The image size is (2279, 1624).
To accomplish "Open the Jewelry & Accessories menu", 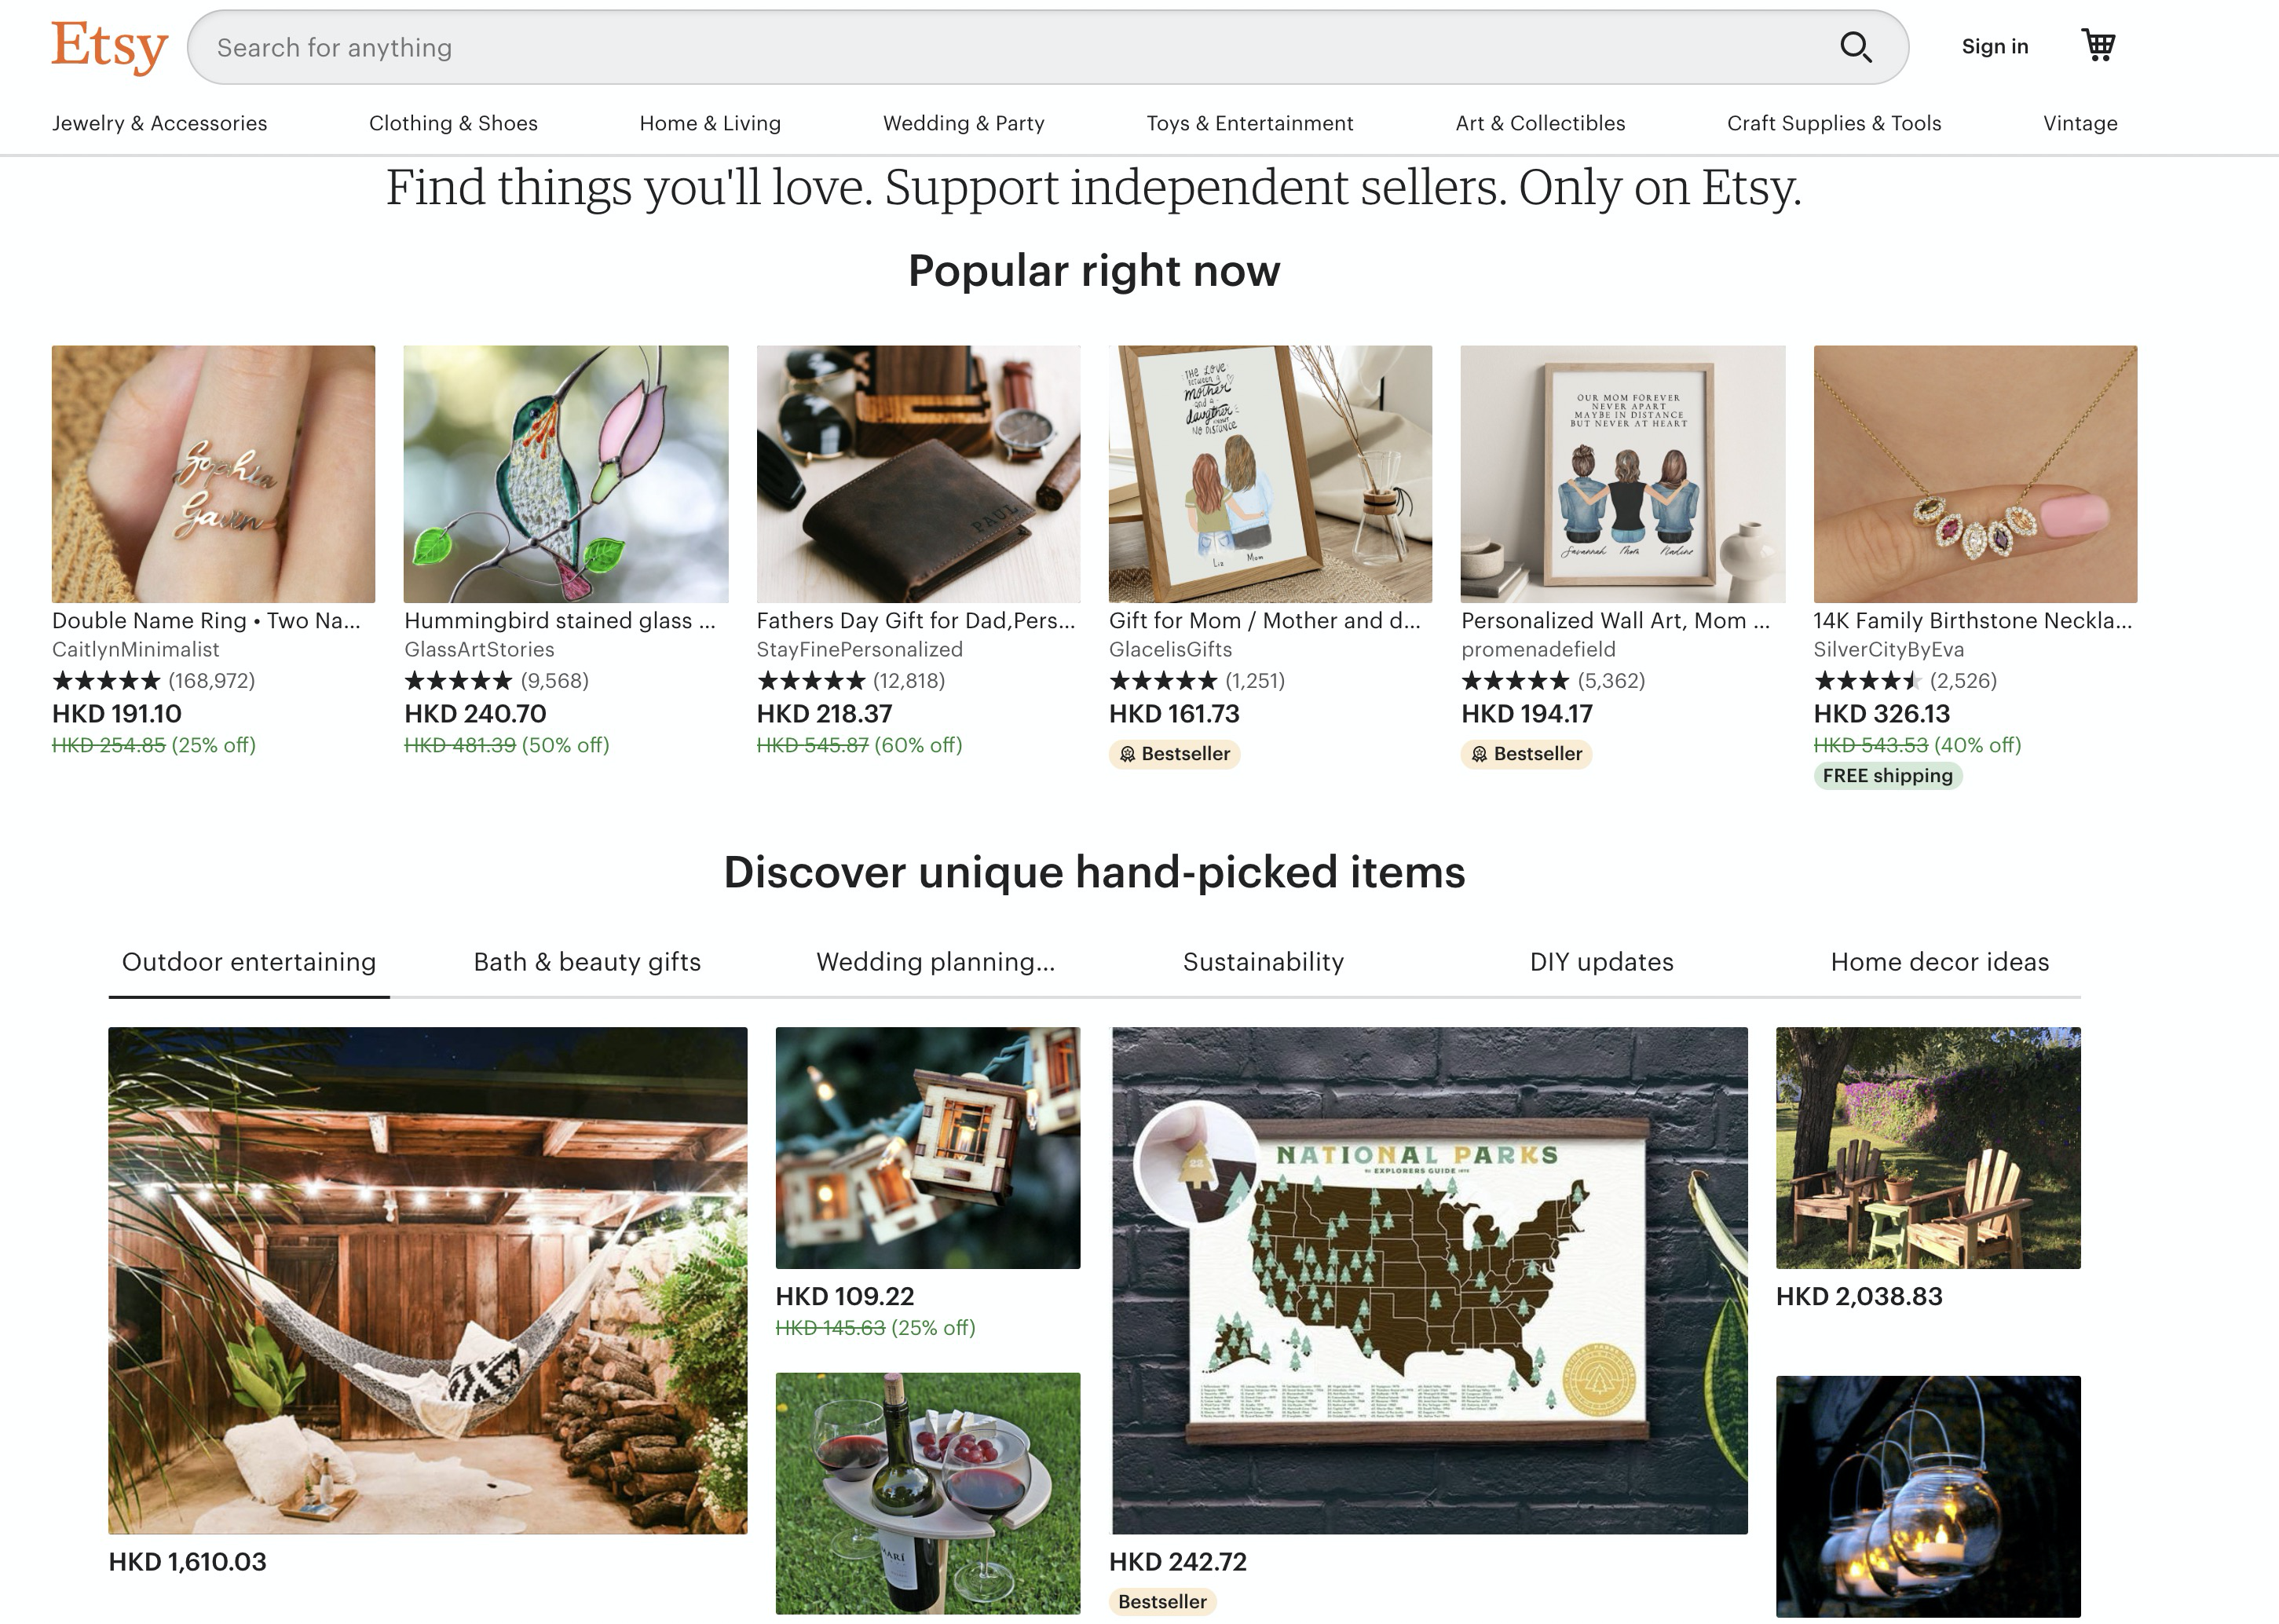I will (160, 123).
